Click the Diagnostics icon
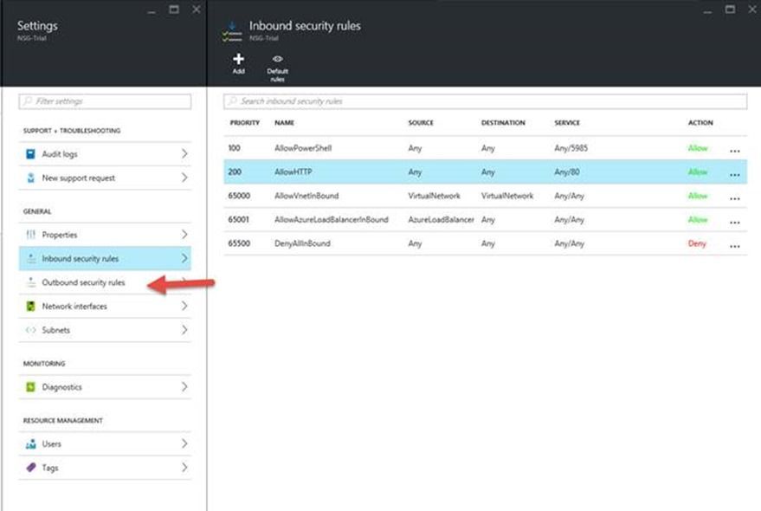The width and height of the screenshot is (761, 511). [x=30, y=387]
